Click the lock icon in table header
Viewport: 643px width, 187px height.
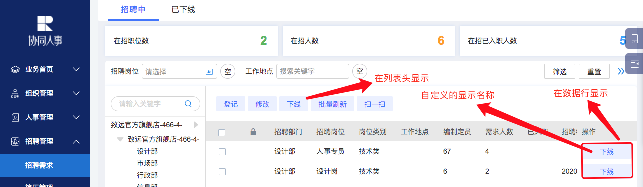pos(253,132)
